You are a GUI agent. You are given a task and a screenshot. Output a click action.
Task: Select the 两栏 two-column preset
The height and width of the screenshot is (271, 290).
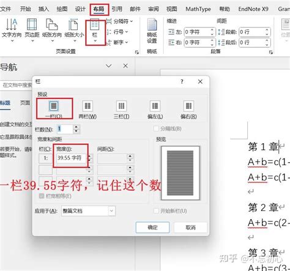pos(87,110)
